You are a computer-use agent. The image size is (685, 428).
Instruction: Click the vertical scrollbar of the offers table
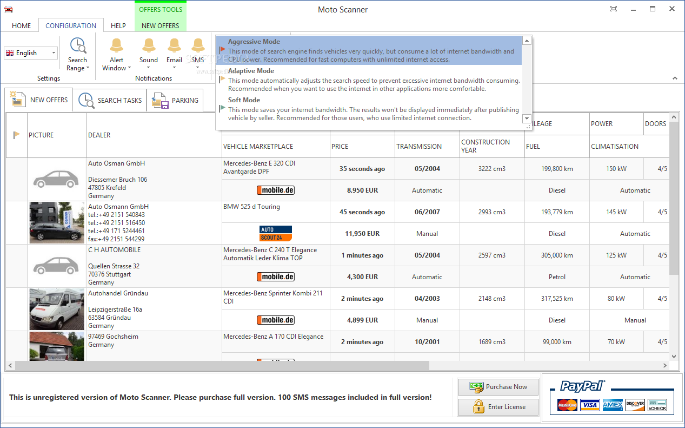tap(674, 199)
